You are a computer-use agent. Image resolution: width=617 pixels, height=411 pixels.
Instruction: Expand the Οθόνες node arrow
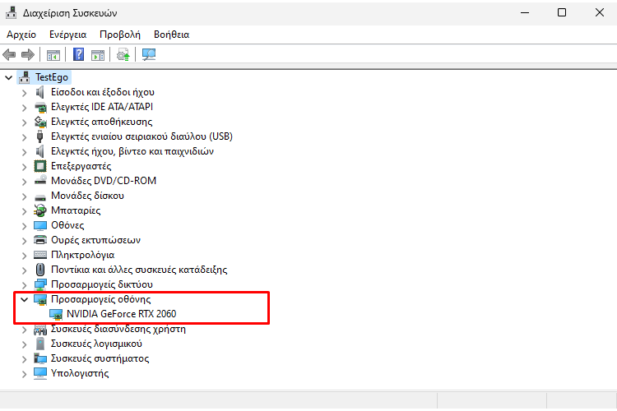click(25, 226)
